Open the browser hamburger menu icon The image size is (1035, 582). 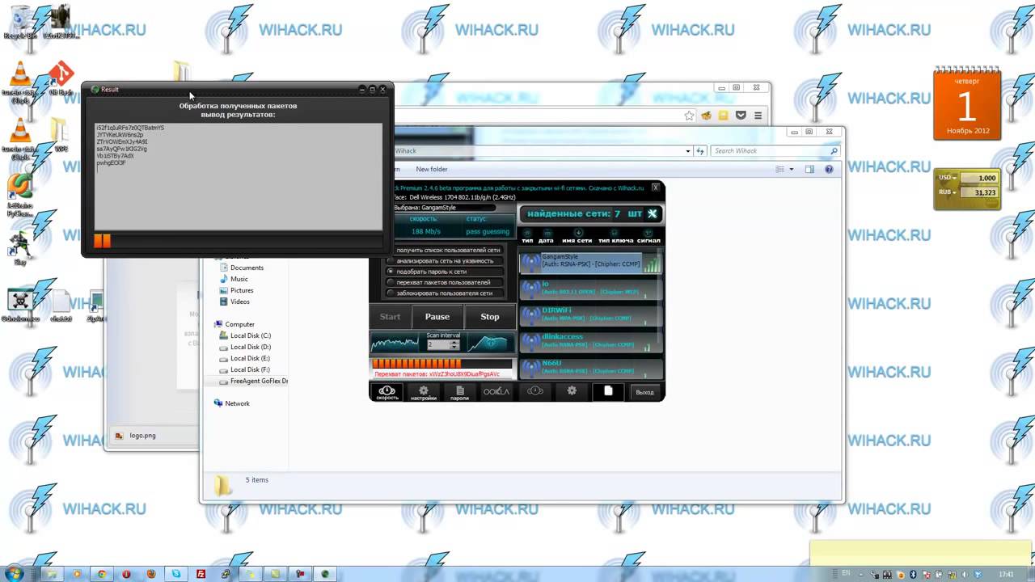tap(758, 116)
